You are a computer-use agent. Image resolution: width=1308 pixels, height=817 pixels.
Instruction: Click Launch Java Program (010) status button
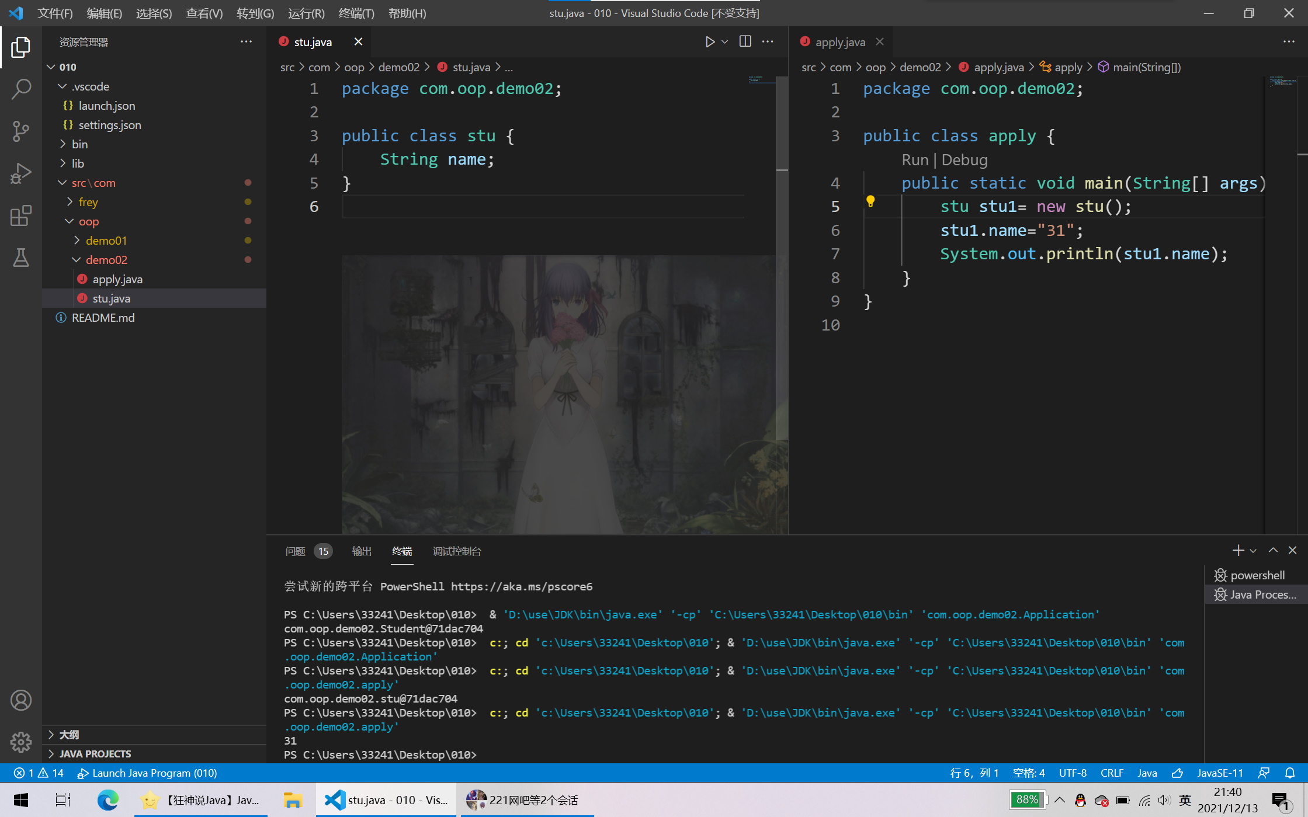[147, 773]
